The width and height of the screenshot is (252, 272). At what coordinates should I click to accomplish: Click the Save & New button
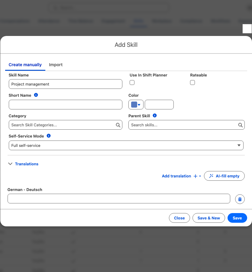point(209,218)
